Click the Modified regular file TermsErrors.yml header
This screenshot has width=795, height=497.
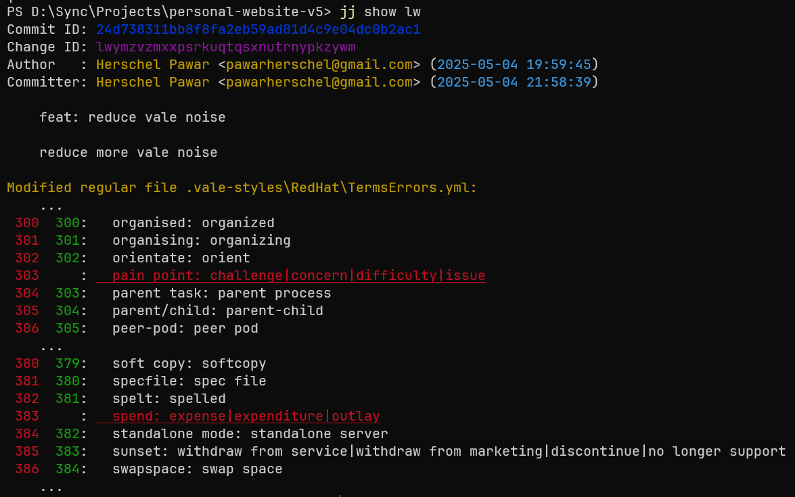(242, 188)
